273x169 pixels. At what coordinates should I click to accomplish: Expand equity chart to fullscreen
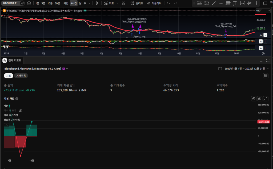coord(266,99)
